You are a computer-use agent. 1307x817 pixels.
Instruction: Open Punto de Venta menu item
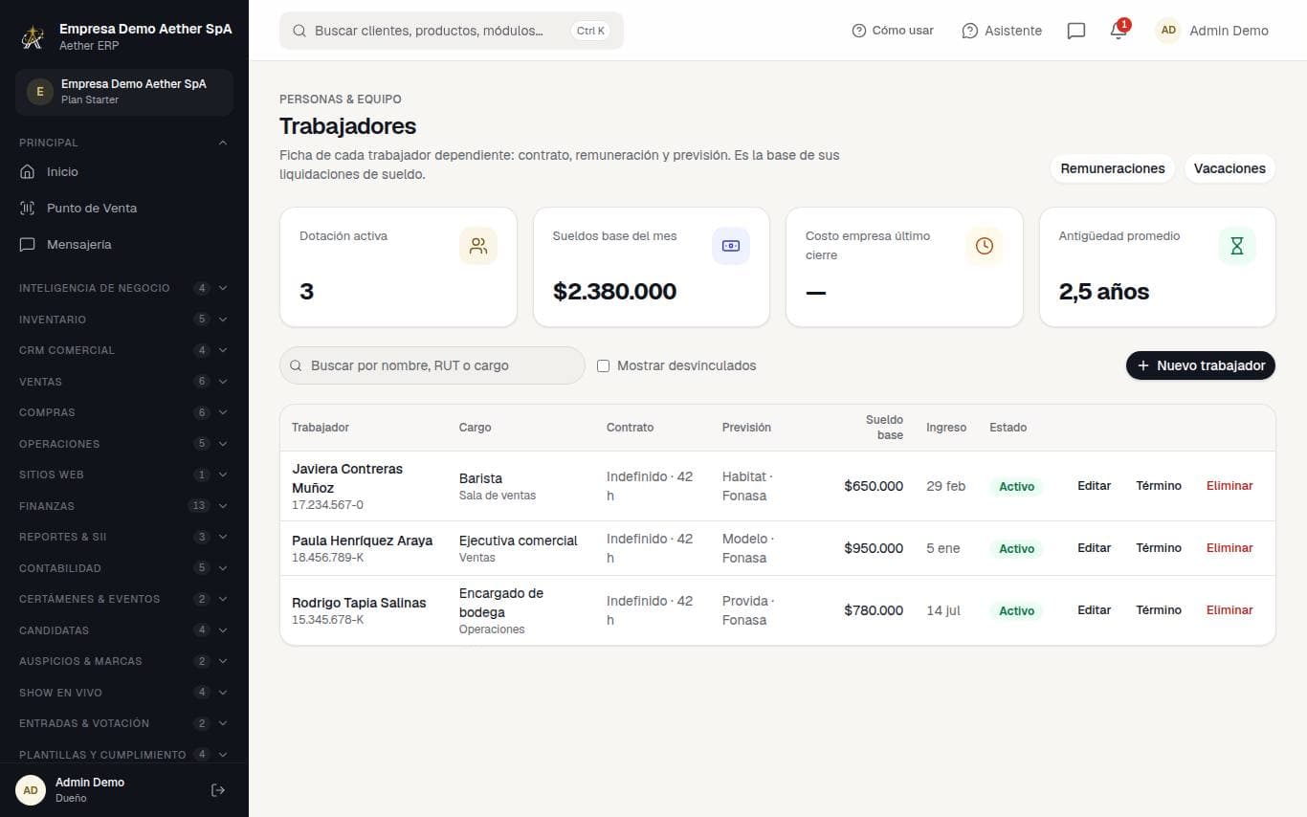[x=124, y=209]
